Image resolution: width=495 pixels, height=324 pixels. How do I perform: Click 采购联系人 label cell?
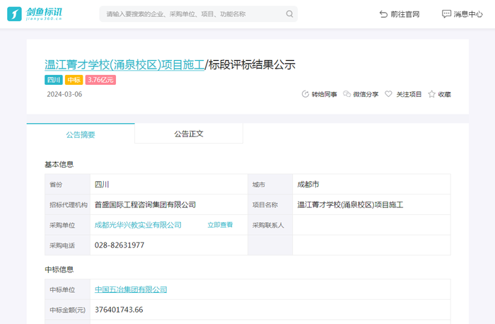tap(270, 225)
